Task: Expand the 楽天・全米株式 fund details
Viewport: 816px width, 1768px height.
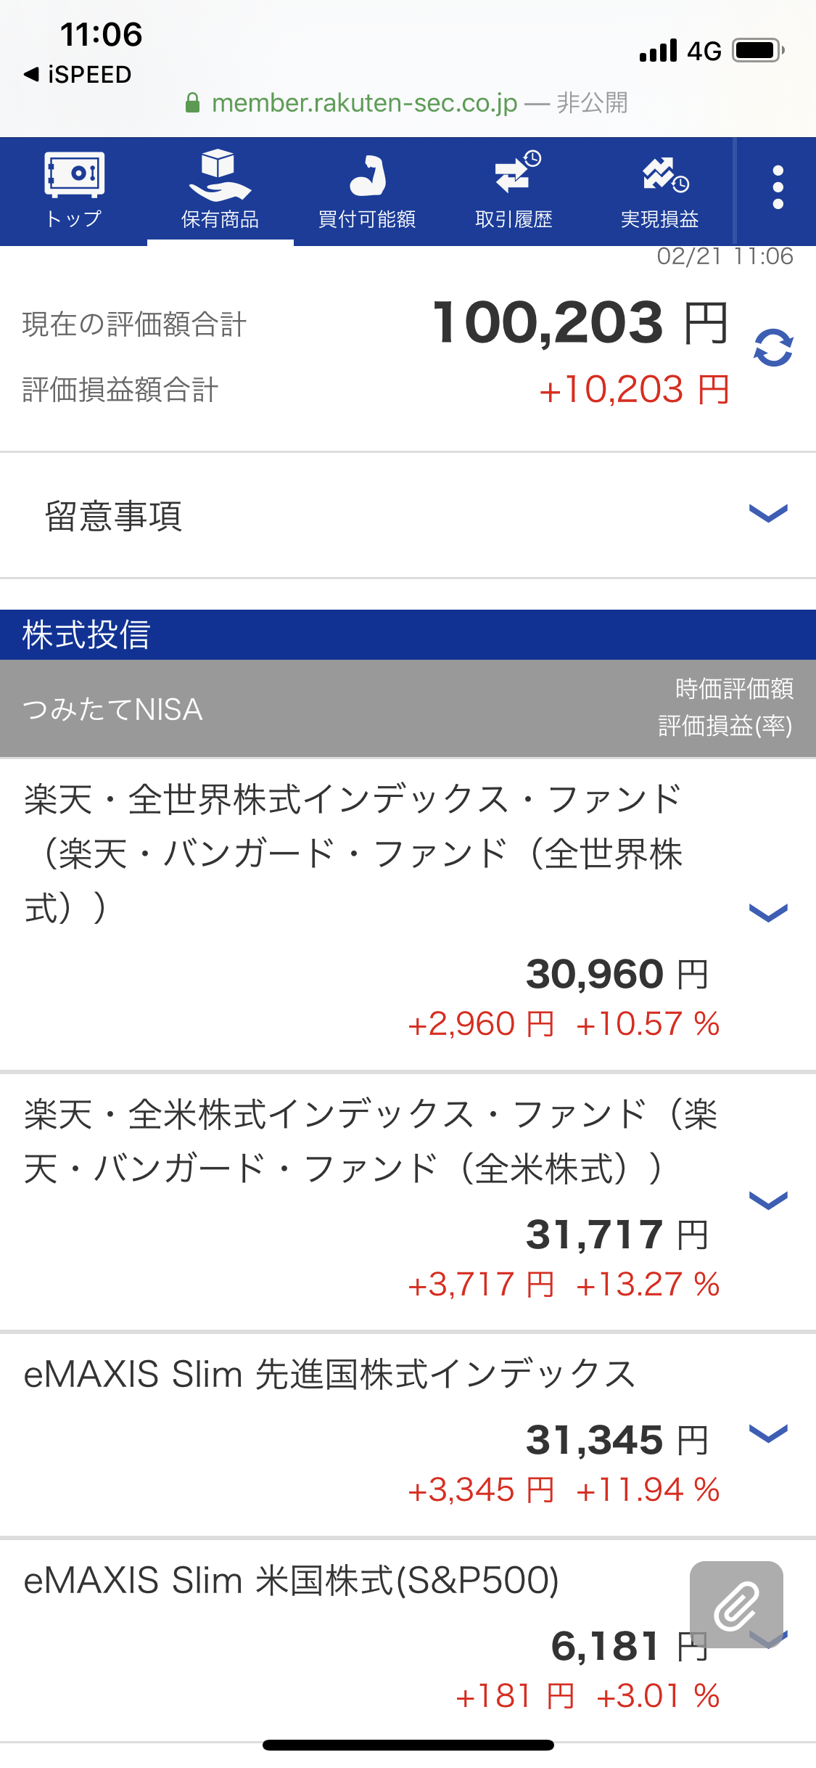Action: click(767, 1200)
